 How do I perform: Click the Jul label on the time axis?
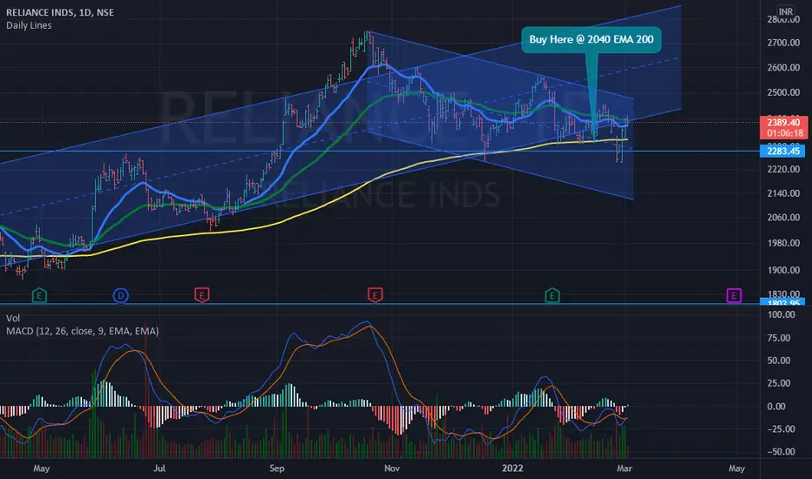159,469
